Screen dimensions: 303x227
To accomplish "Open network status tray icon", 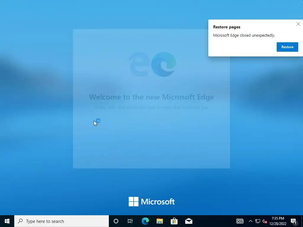I will click(258, 221).
